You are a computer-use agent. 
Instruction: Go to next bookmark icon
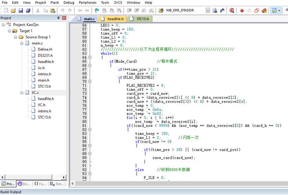click(112, 11)
